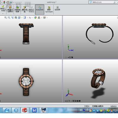Expand the Display Style dropdown arrow
This screenshot has width=118, height=118.
click(27, 18)
